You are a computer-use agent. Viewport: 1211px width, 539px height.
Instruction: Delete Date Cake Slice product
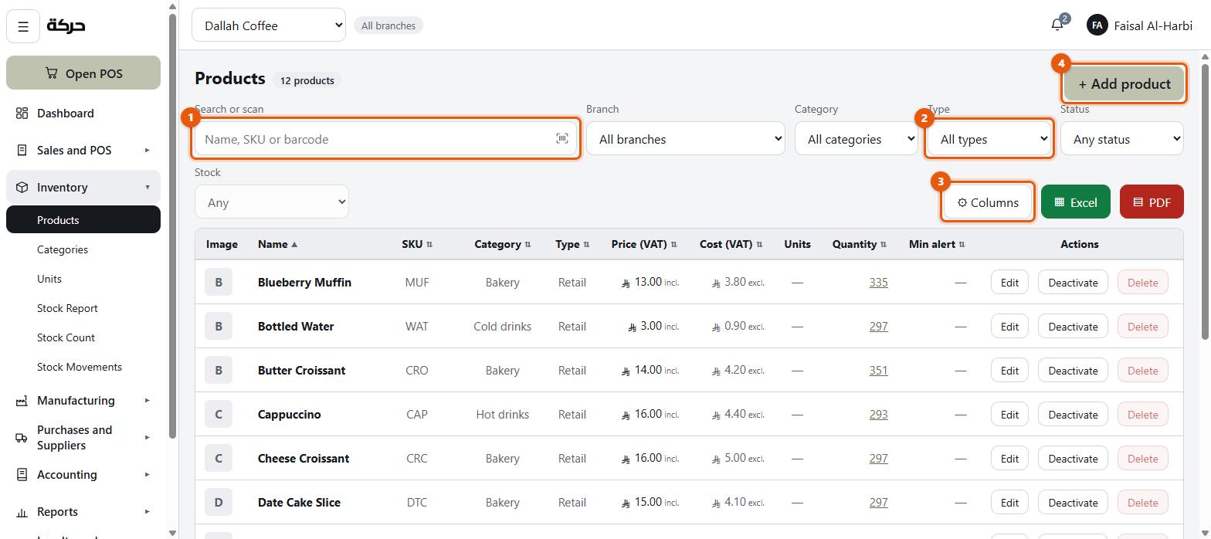1142,503
